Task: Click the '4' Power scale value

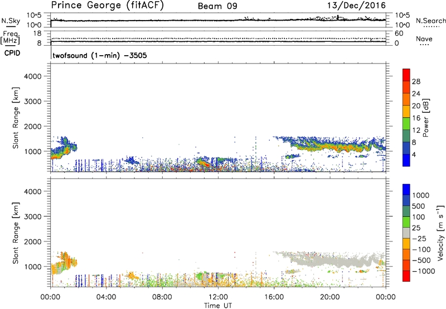Action: pos(414,155)
